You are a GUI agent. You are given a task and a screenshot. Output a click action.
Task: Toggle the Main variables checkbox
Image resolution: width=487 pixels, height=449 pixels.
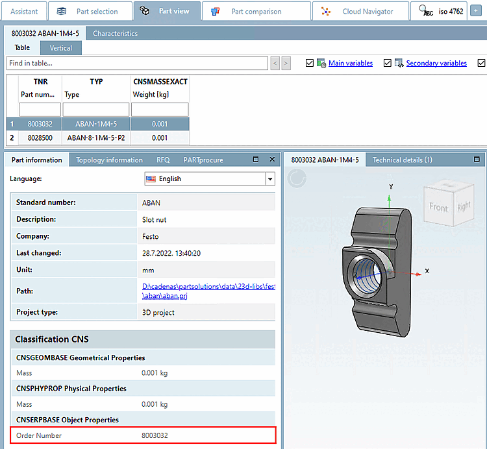tap(310, 63)
